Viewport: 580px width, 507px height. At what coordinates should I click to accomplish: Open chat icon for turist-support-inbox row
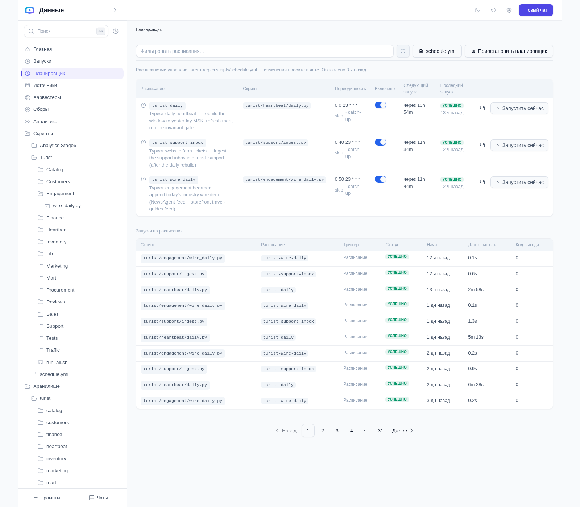(x=482, y=145)
